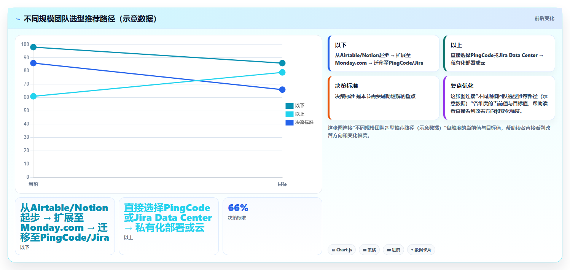The image size is (570, 270).
Task: Click the teal 以下 data point at 当前
Action: pyautogui.click(x=33, y=47)
